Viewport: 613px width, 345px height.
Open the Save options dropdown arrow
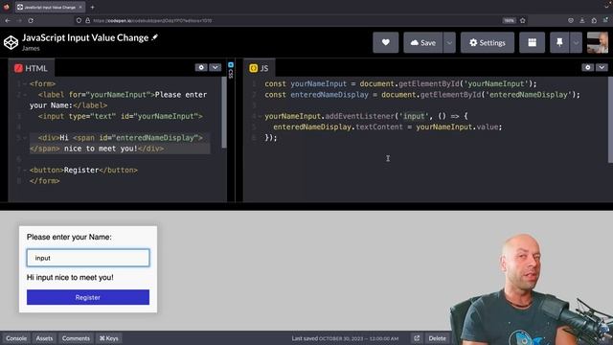click(x=449, y=42)
